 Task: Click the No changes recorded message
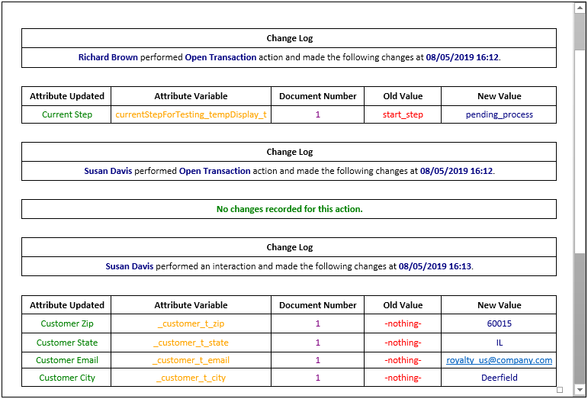[x=289, y=209]
